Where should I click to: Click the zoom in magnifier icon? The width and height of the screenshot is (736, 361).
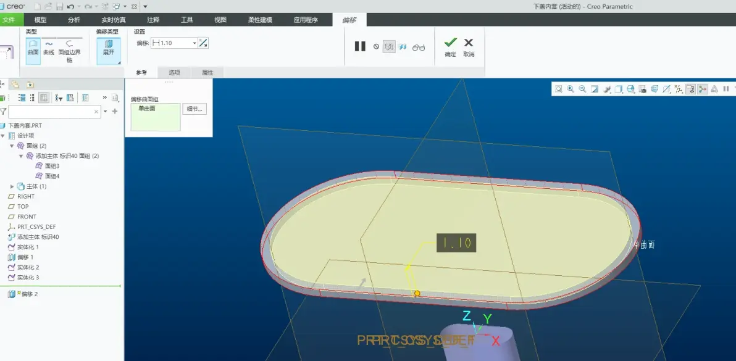(571, 89)
